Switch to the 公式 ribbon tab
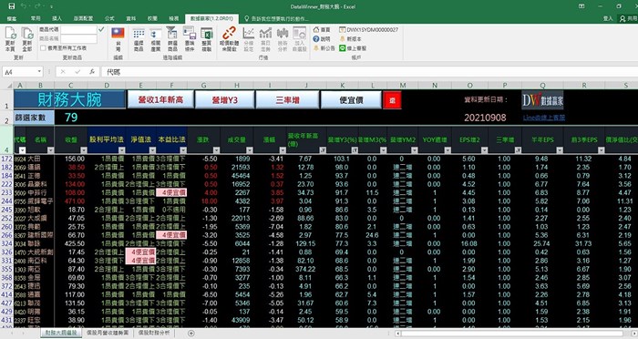 (109, 18)
